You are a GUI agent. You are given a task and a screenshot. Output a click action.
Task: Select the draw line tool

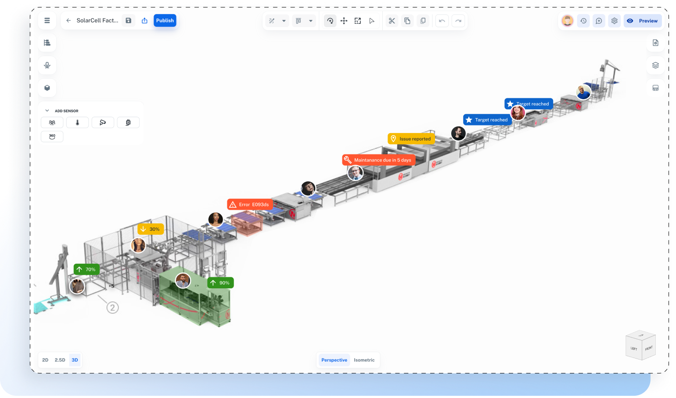tap(272, 21)
